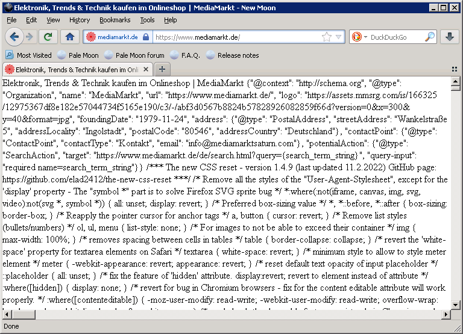
Task: Open the Pale Moon bookmark
Action: click(x=78, y=55)
